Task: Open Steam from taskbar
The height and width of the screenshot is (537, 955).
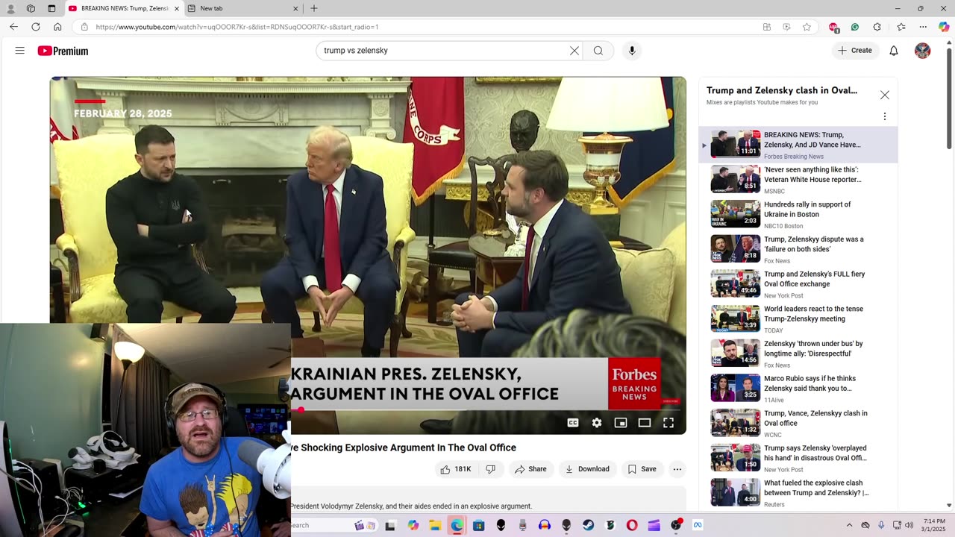Action: pos(589,525)
